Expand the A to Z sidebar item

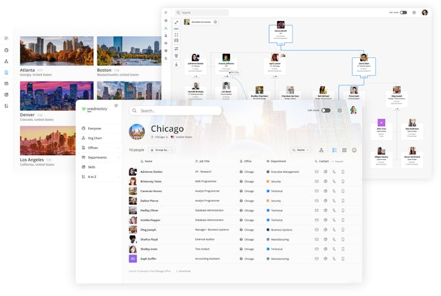point(100,177)
